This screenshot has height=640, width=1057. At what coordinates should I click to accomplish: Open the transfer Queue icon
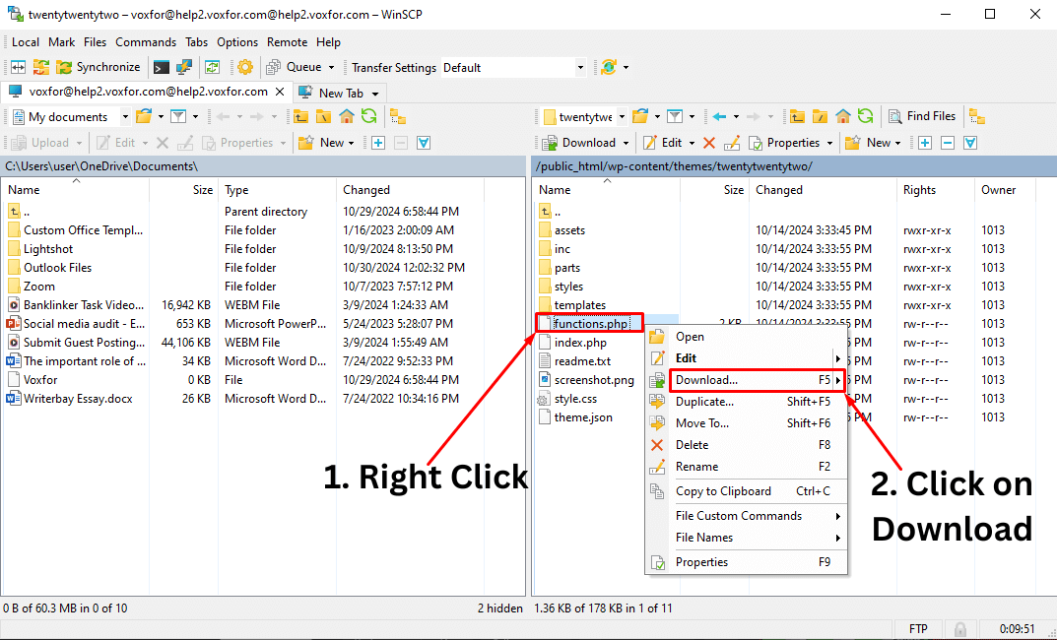tap(272, 67)
